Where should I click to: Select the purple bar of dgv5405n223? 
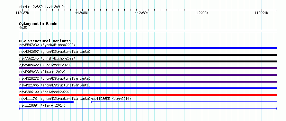point(148,68)
